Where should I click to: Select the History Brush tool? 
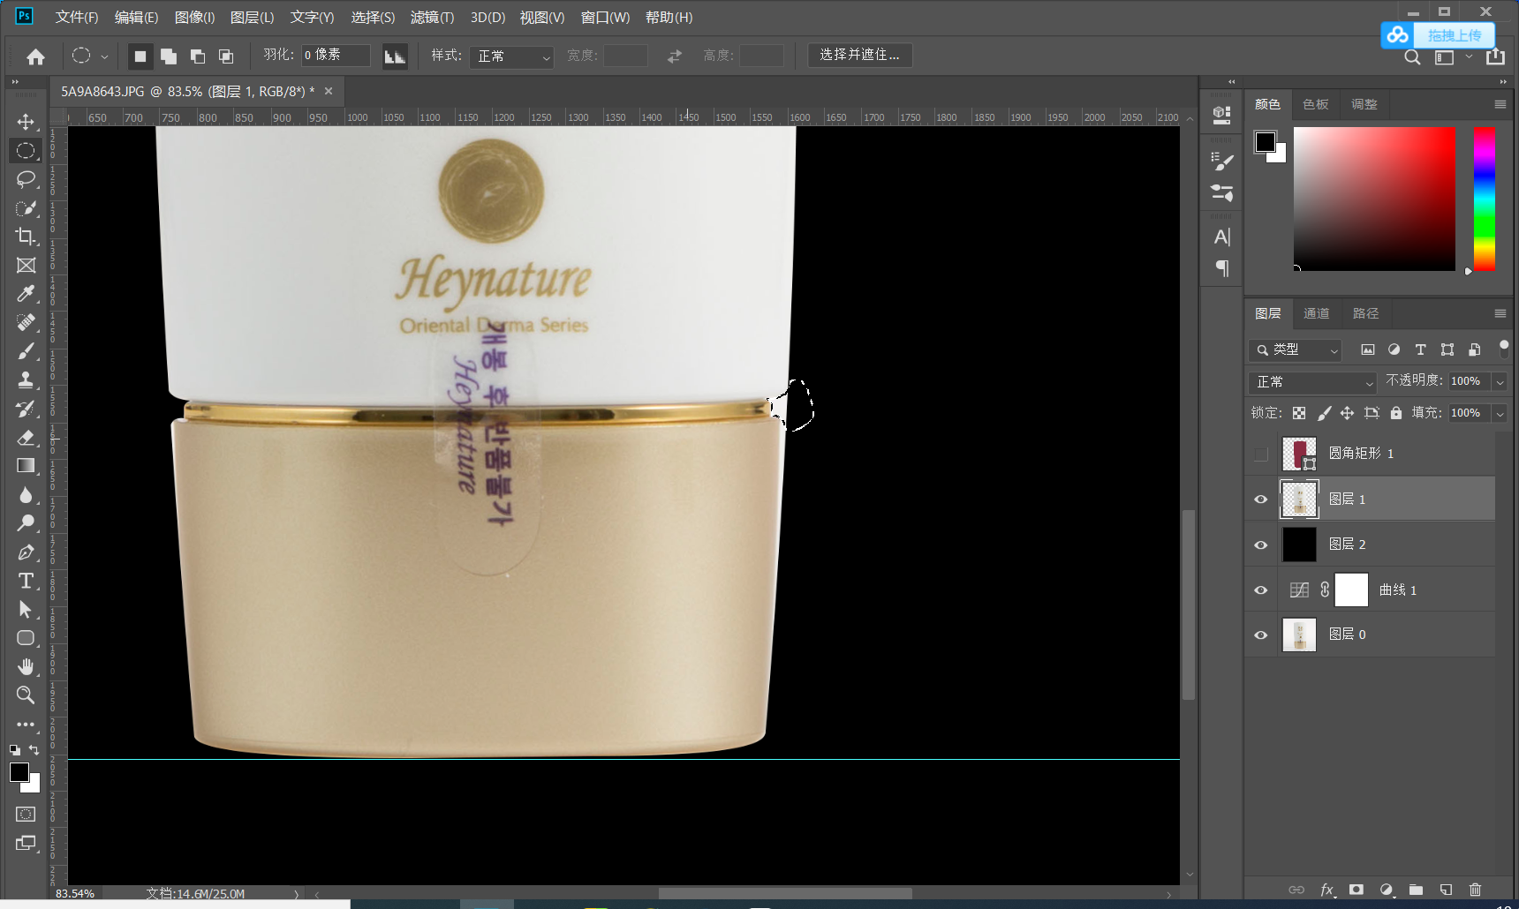tap(26, 409)
